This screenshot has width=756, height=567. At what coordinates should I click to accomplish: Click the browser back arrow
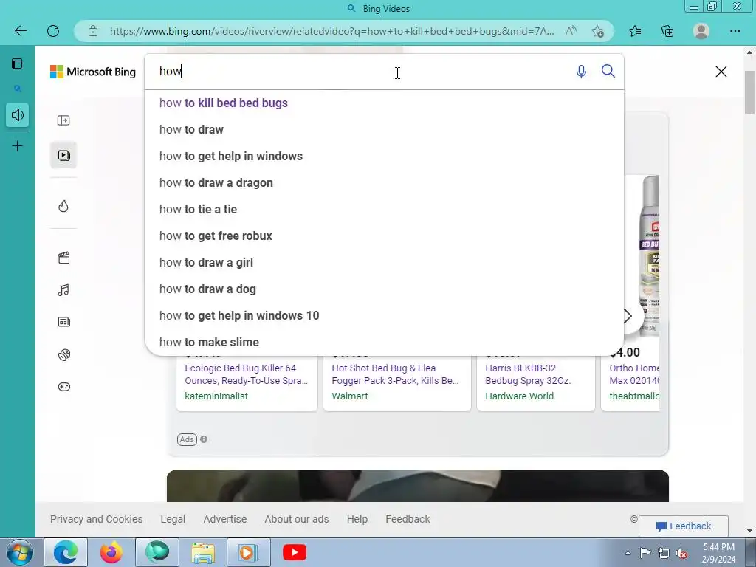coord(20,31)
